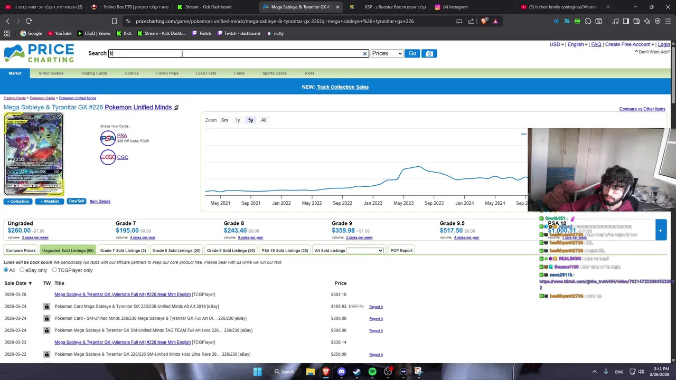
Task: Open the Funko Pops menu
Action: [x=167, y=73]
